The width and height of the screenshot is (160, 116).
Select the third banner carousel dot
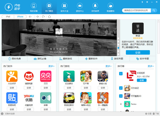pyautogui.click(x=118, y=45)
